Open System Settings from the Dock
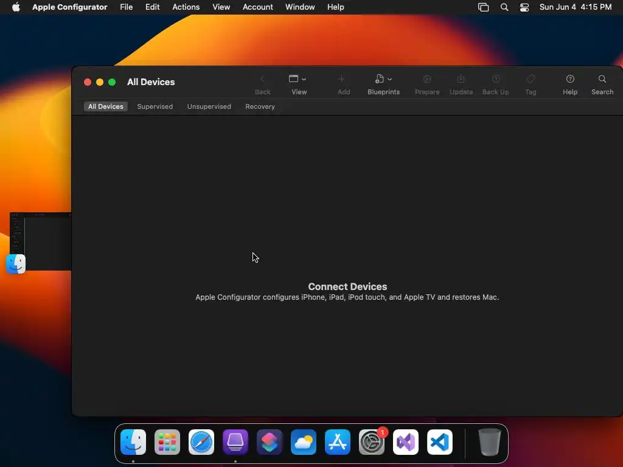 [372, 442]
